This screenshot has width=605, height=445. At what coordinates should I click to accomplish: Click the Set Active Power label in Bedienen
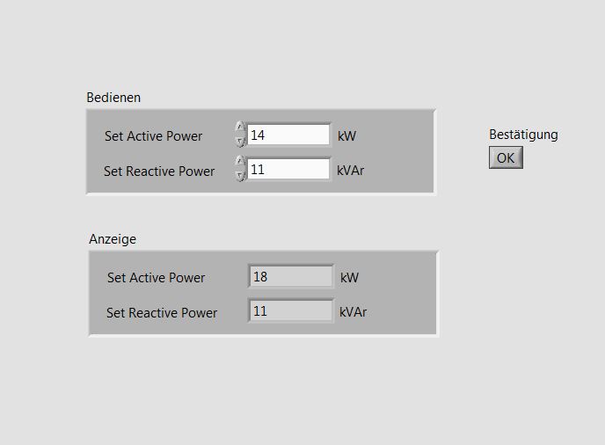(x=153, y=136)
